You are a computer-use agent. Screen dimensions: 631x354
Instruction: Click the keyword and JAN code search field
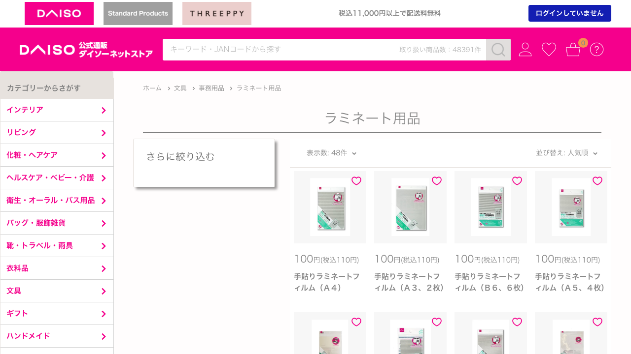[x=324, y=50]
